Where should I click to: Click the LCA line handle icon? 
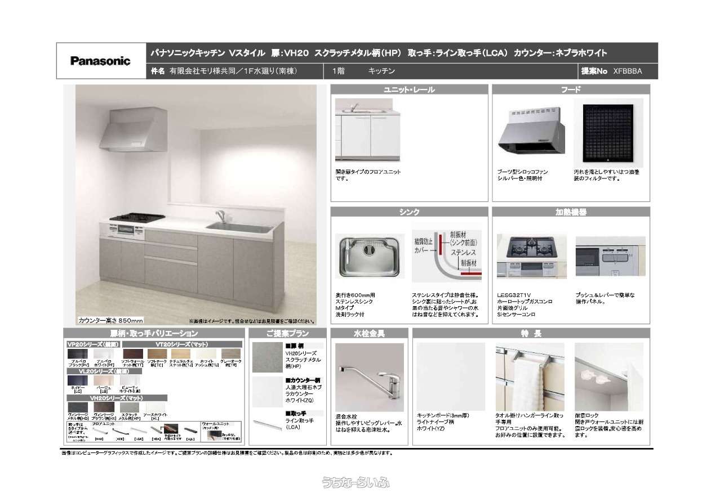coord(138,429)
